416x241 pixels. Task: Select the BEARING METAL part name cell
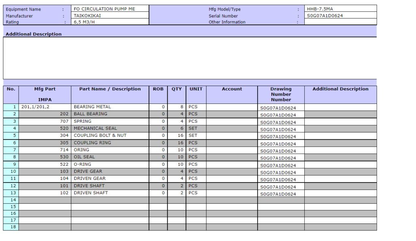coord(110,107)
